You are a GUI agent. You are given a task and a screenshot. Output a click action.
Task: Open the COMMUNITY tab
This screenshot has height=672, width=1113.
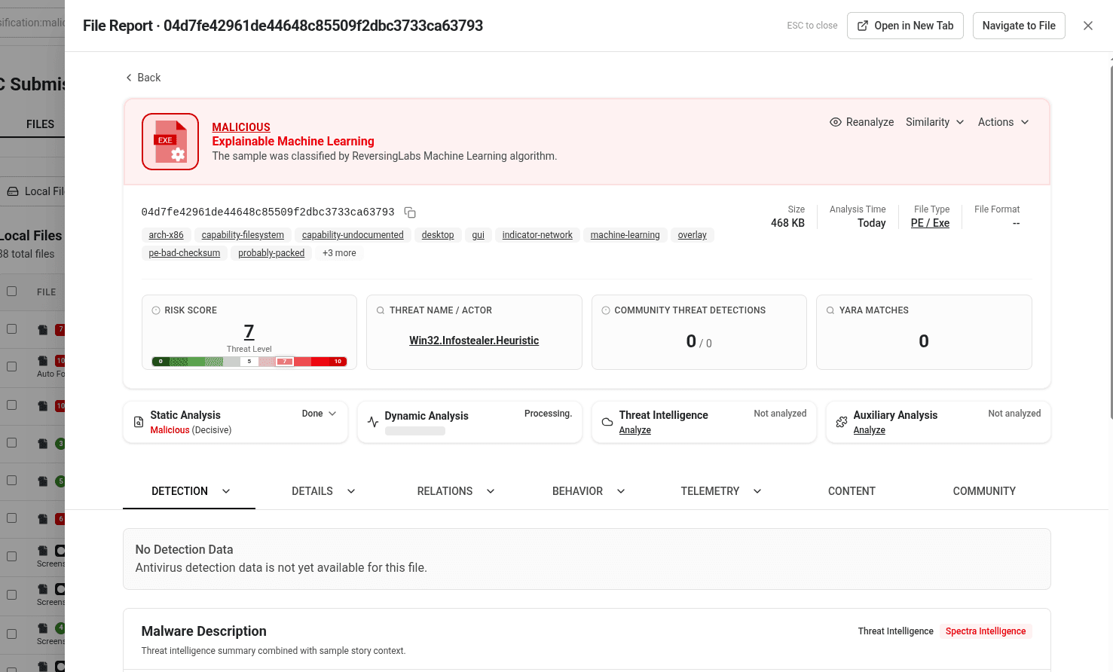984,491
